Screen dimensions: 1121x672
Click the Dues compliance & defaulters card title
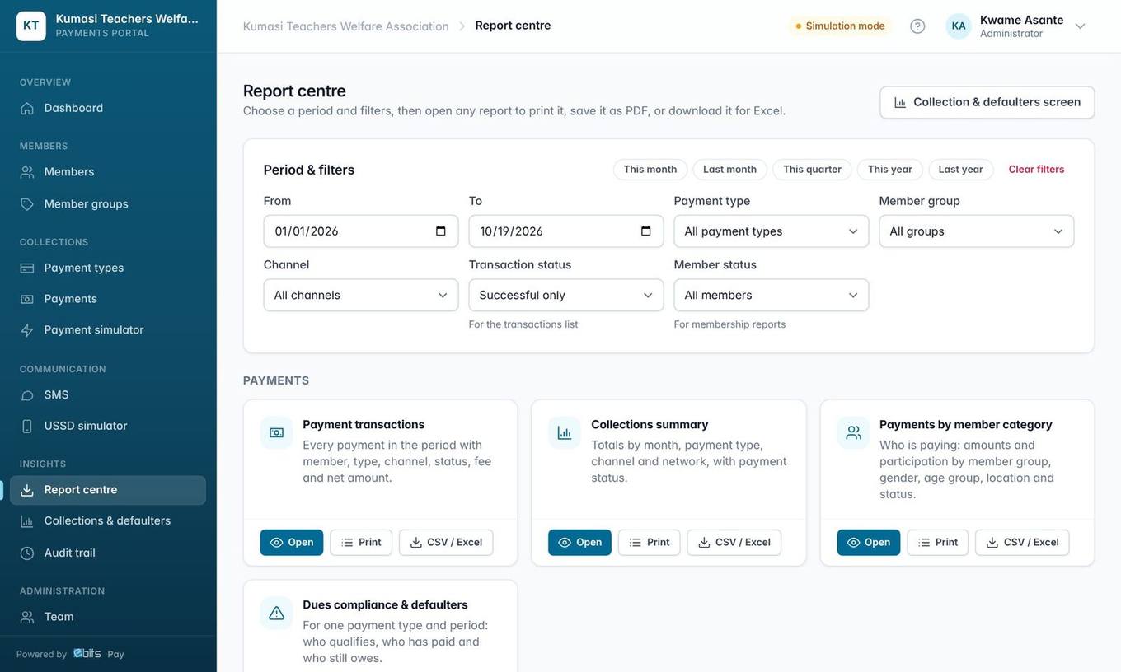tap(385, 605)
